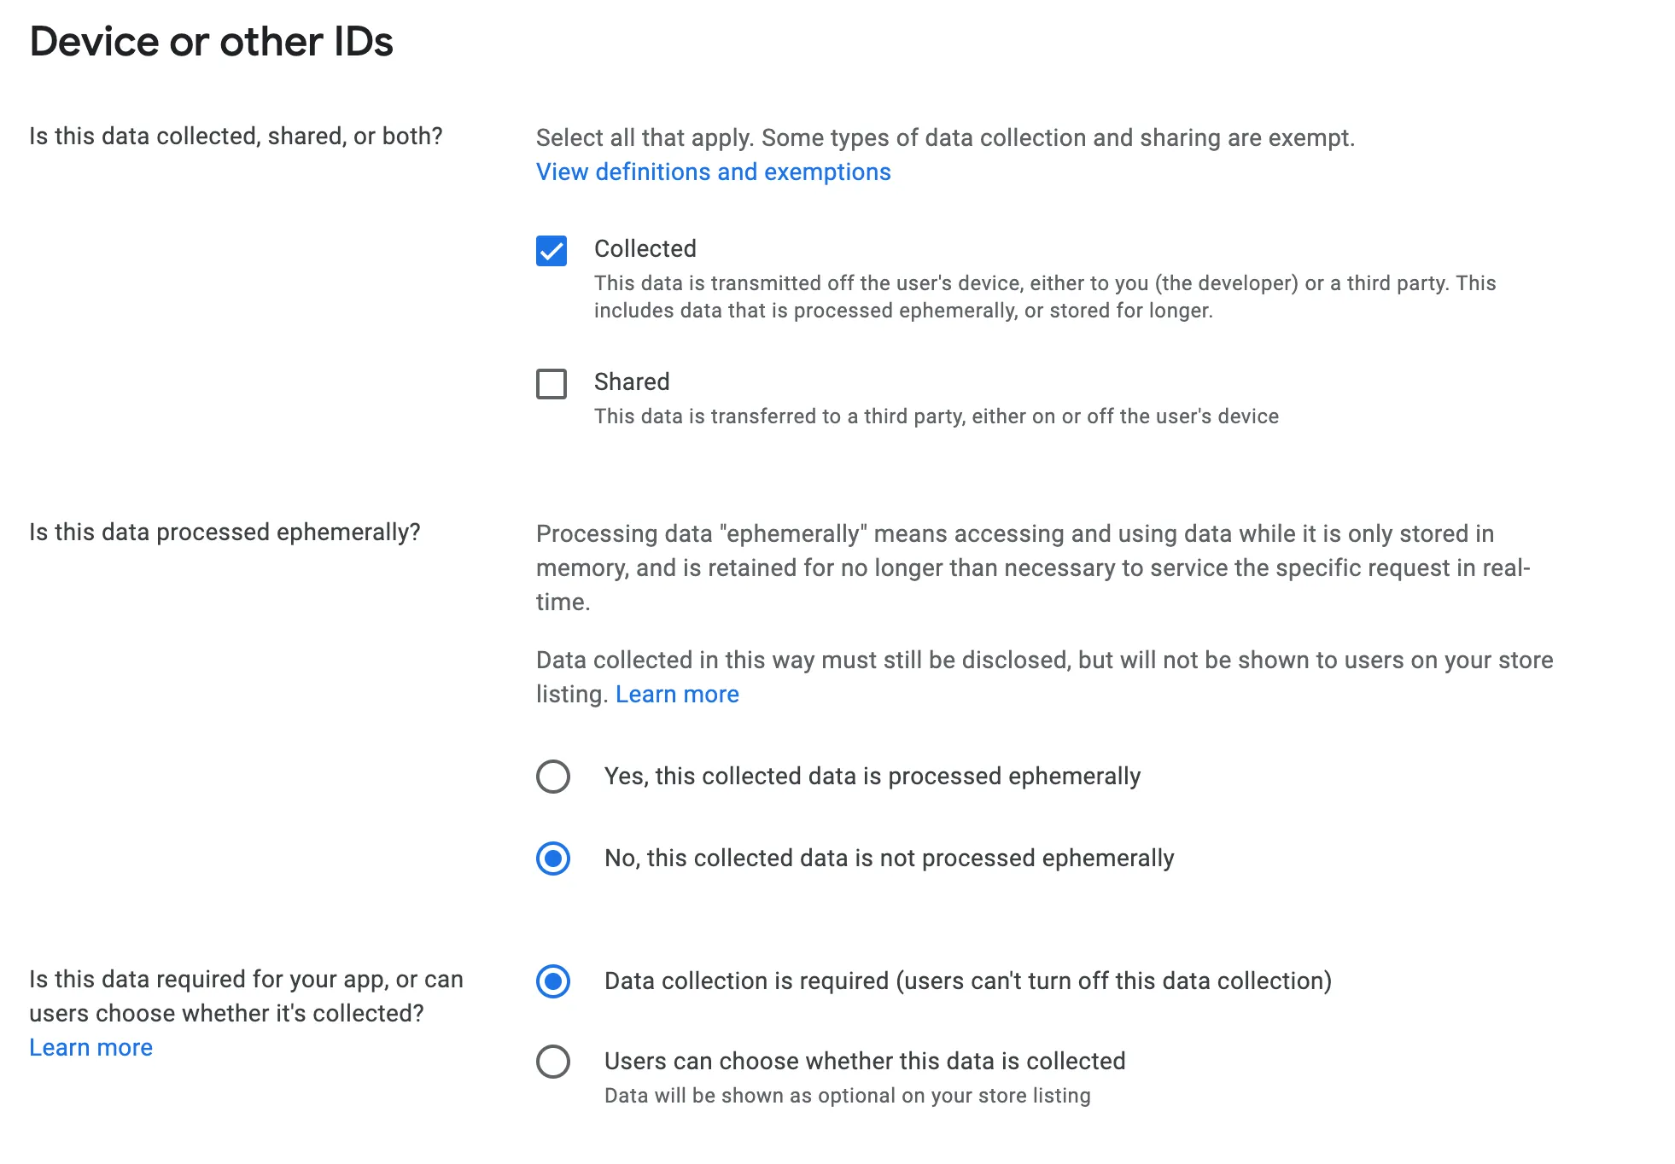The height and width of the screenshot is (1164, 1675).
Task: Choose the 'No, not processed ephemerally' radio button
Action: (x=553, y=858)
